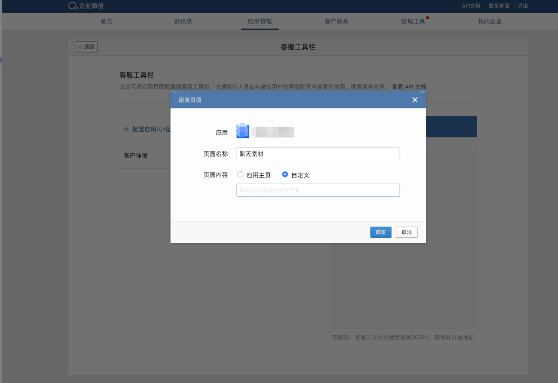The height and width of the screenshot is (383, 558).
Task: Open 我的企业 navigation tab
Action: [x=490, y=21]
